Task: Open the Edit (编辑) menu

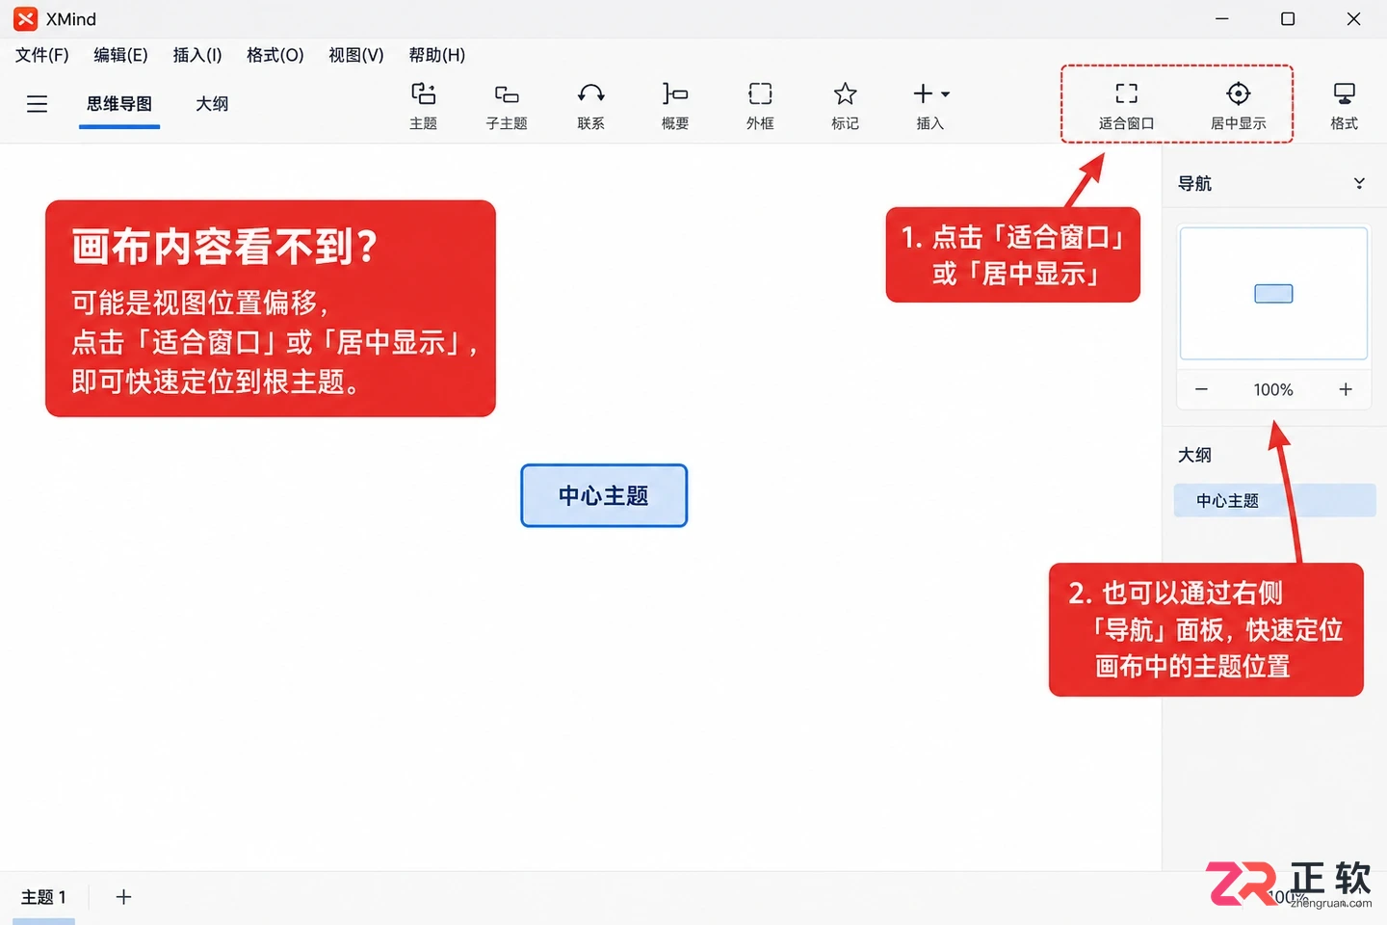Action: [120, 55]
